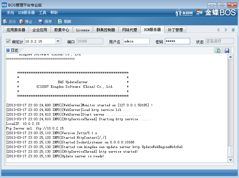Viewport: 239px width, 178px height.
Task: Click the customer support person icon
Action: [199, 12]
